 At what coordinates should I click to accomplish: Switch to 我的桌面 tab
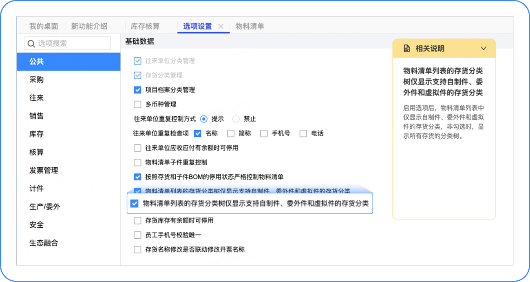[44, 26]
